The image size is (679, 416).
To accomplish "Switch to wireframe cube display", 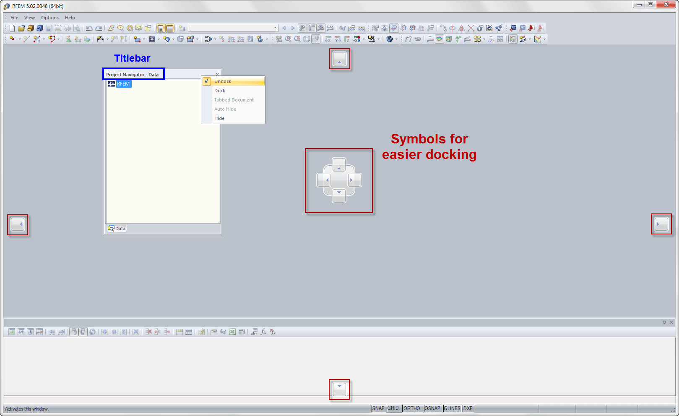I will (x=307, y=39).
